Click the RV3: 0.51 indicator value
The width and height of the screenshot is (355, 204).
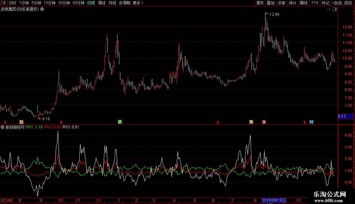[71, 127]
